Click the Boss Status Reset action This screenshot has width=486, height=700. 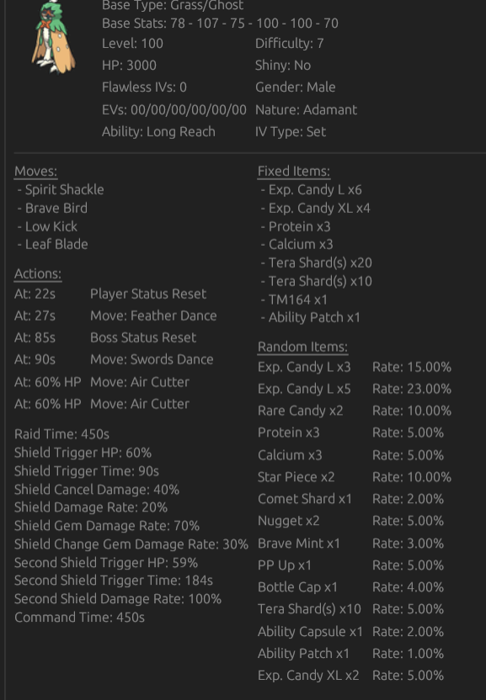tap(143, 337)
